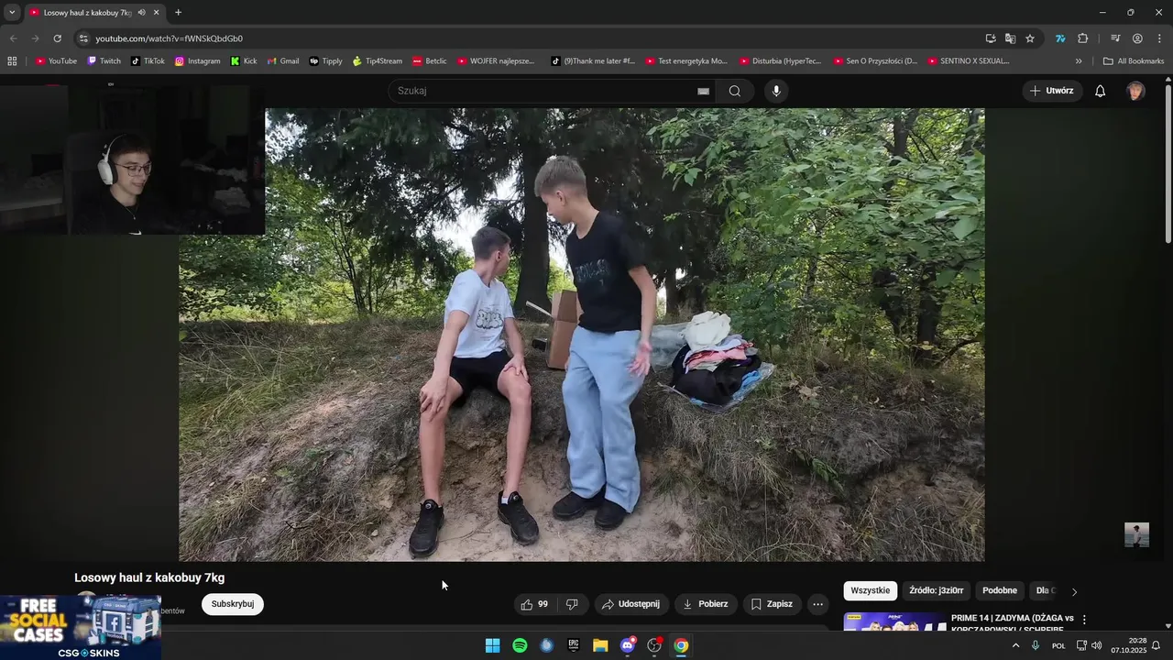
Task: Open File Explorer from taskbar
Action: (600, 645)
